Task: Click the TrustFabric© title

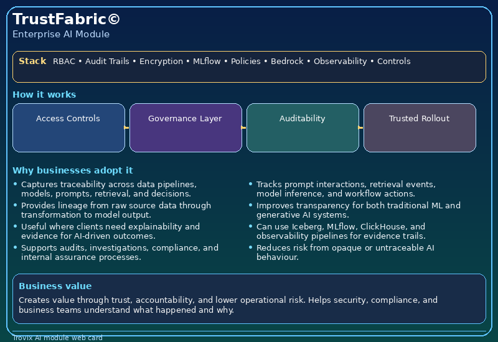Action: pos(66,19)
